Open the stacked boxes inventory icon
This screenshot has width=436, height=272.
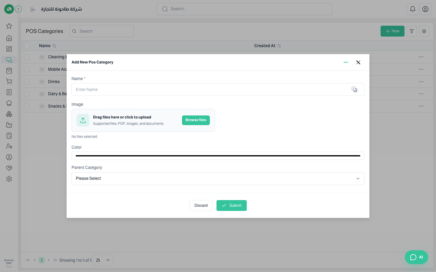tap(9, 114)
